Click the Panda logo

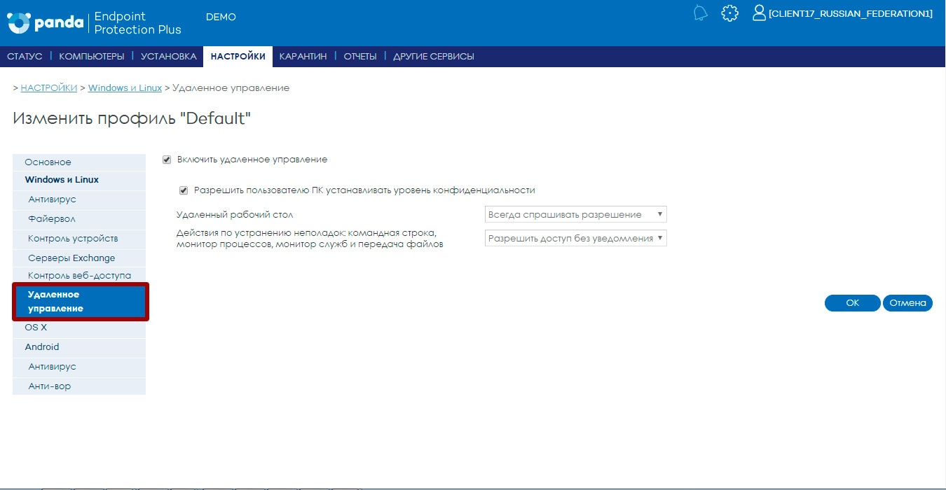click(45, 22)
